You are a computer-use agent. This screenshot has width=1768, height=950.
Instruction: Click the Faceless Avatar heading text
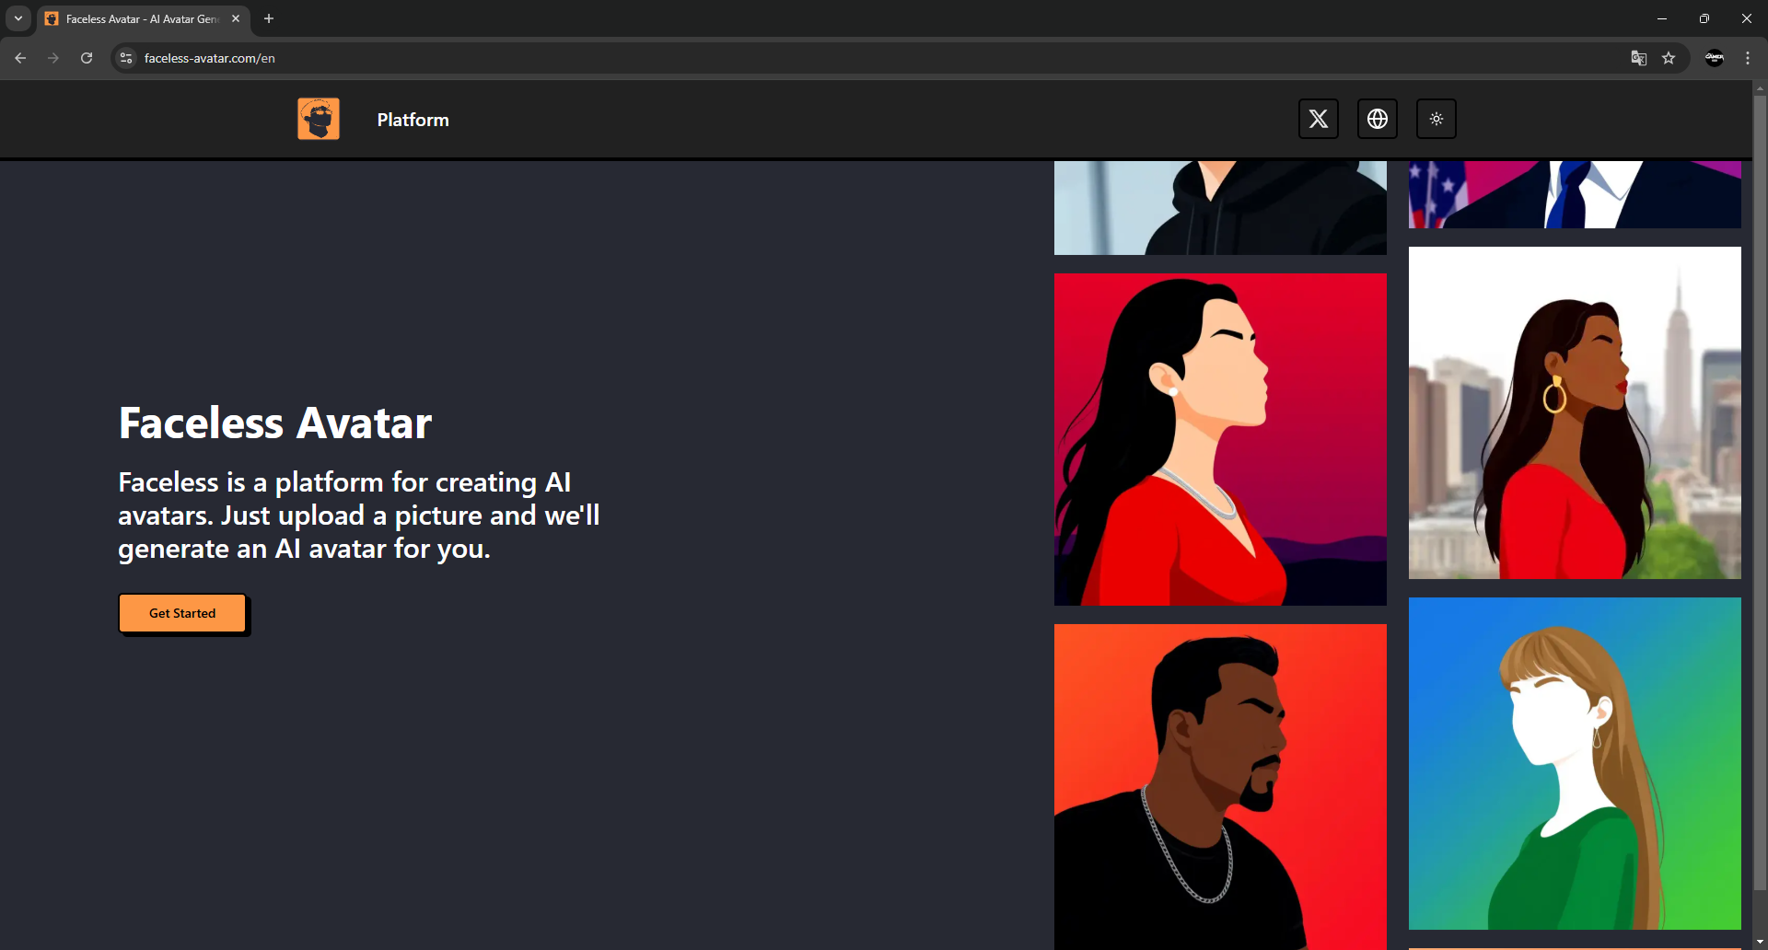tap(275, 423)
